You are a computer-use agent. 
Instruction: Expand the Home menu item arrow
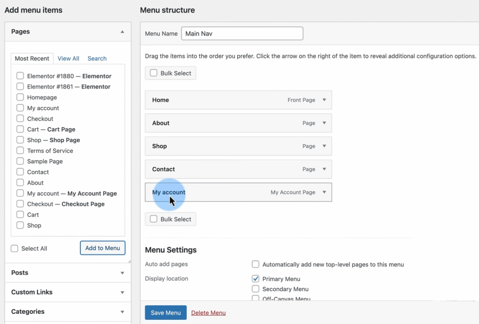[x=324, y=100]
